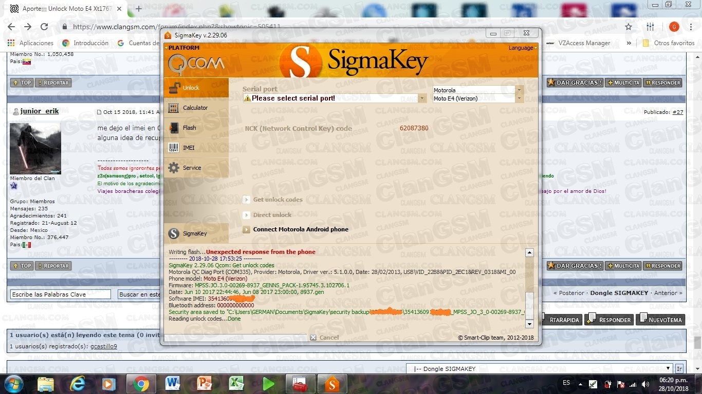Open the Flash section in SigmaKey
The height and width of the screenshot is (394, 702).
coord(196,128)
